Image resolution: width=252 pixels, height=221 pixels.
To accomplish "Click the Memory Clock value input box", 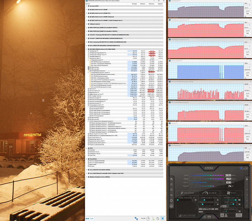I will pyautogui.click(x=216, y=204).
